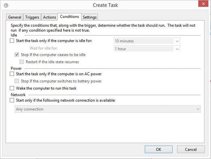This screenshot has height=159, width=211.
Task: Close the Create Task dialog
Action: [203, 4]
